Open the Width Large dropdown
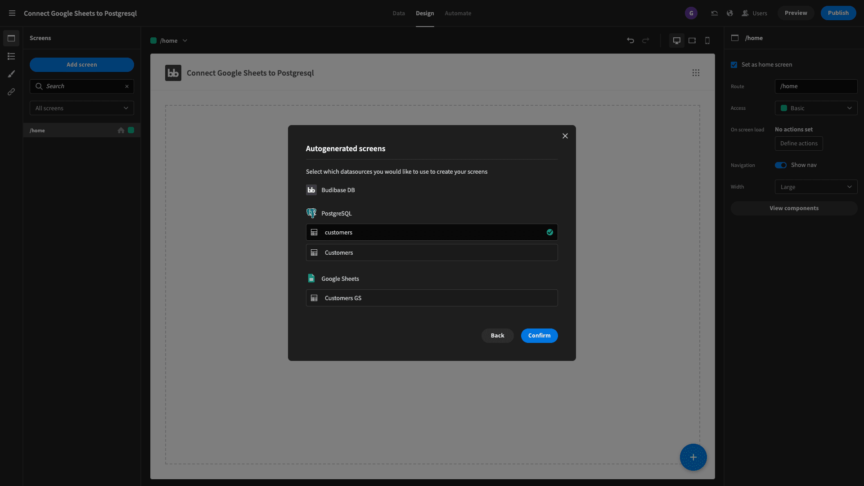 (x=816, y=187)
